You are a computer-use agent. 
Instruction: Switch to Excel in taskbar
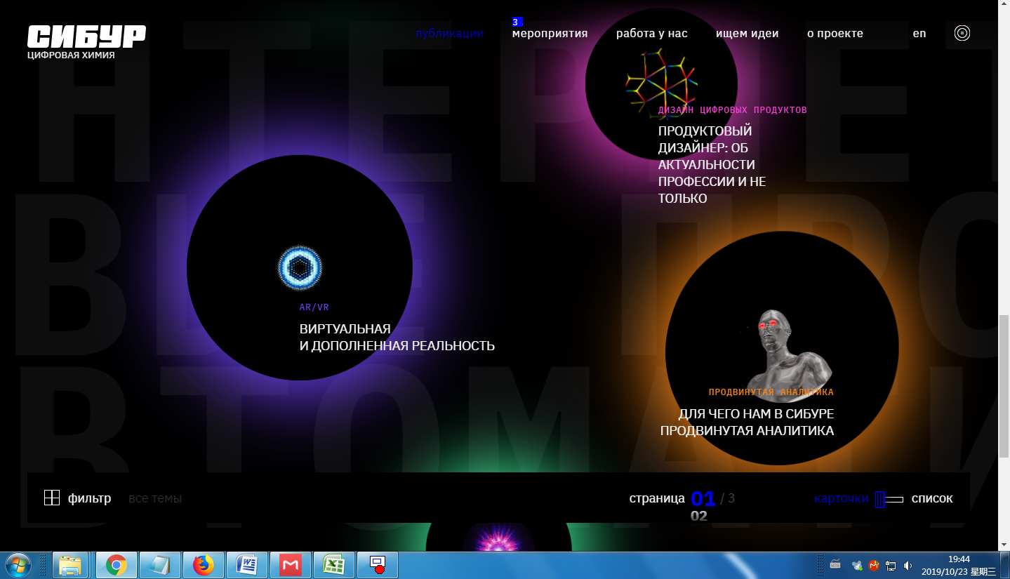(334, 565)
